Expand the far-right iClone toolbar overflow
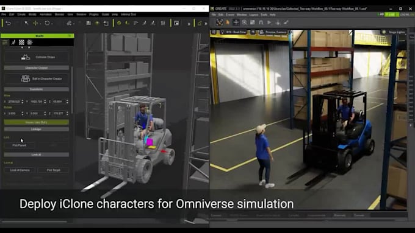 tap(206, 24)
